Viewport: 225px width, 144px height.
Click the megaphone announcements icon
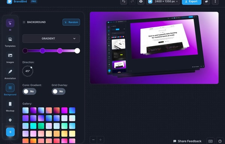point(207,1)
